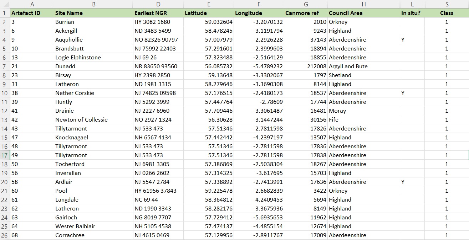469x240 pixels.
Task: Select column S header
Action: tap(447, 4)
